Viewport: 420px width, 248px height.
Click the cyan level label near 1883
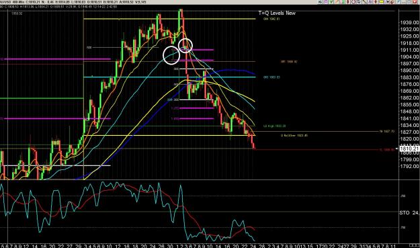point(271,77)
